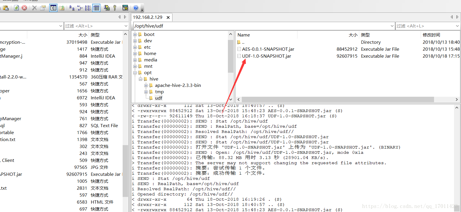Click the Quick Connect lightning icon

point(107,8)
